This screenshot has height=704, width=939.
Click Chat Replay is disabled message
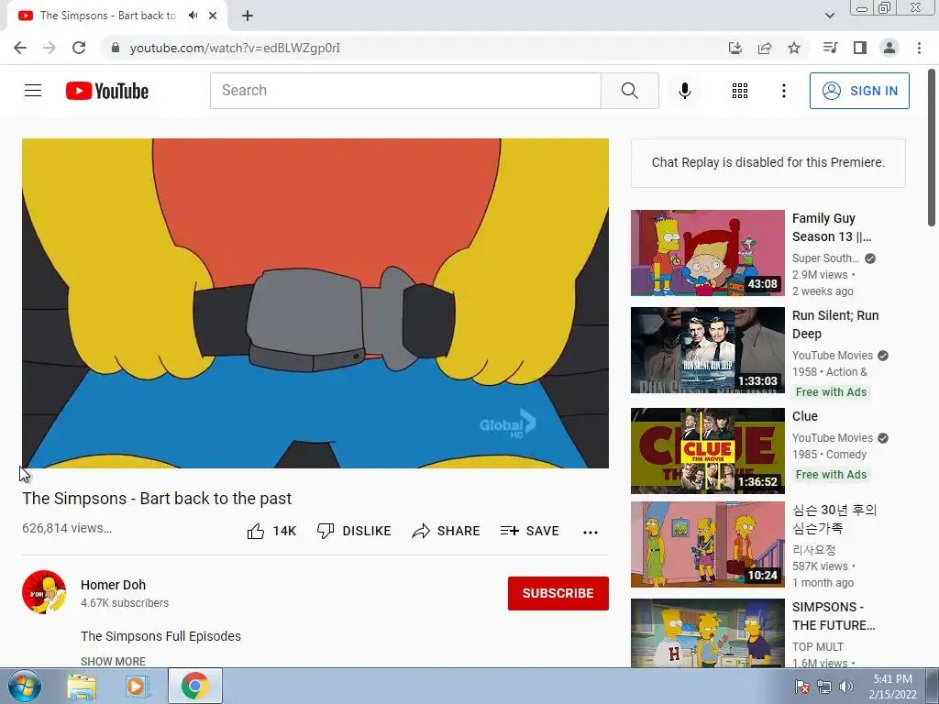click(768, 162)
